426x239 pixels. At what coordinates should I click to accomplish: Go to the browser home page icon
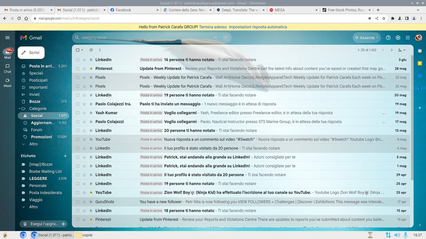coord(26,18)
